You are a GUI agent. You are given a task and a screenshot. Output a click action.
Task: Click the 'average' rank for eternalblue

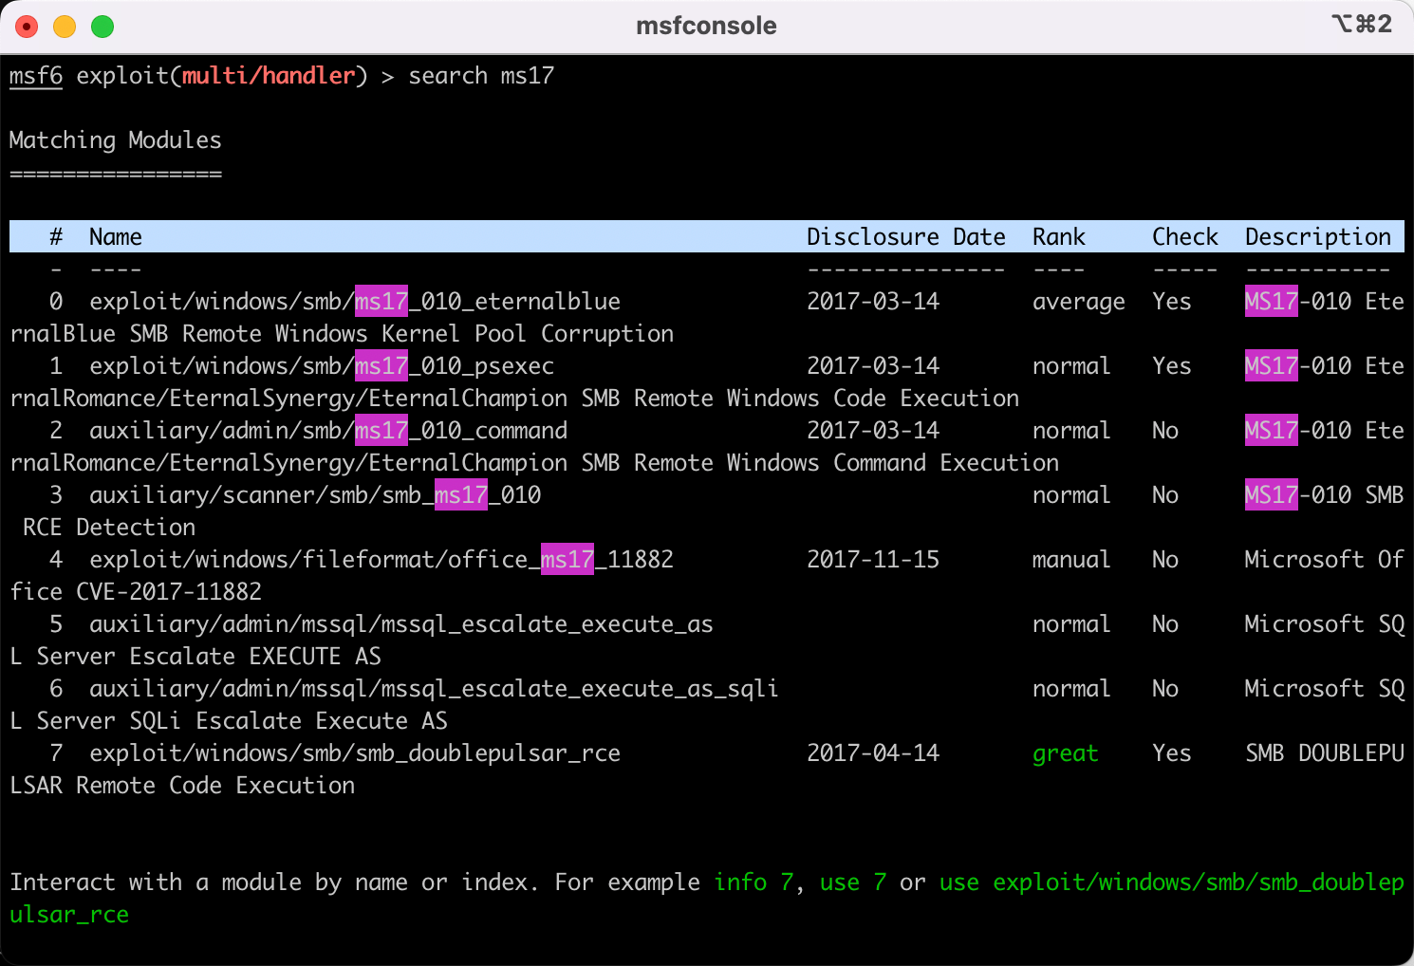tap(1079, 302)
